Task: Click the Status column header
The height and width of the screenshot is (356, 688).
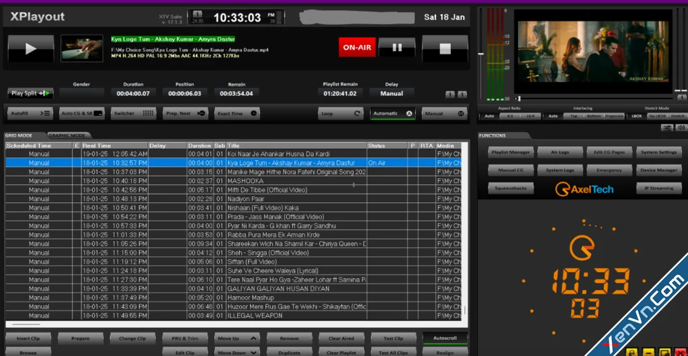Action: pos(388,145)
